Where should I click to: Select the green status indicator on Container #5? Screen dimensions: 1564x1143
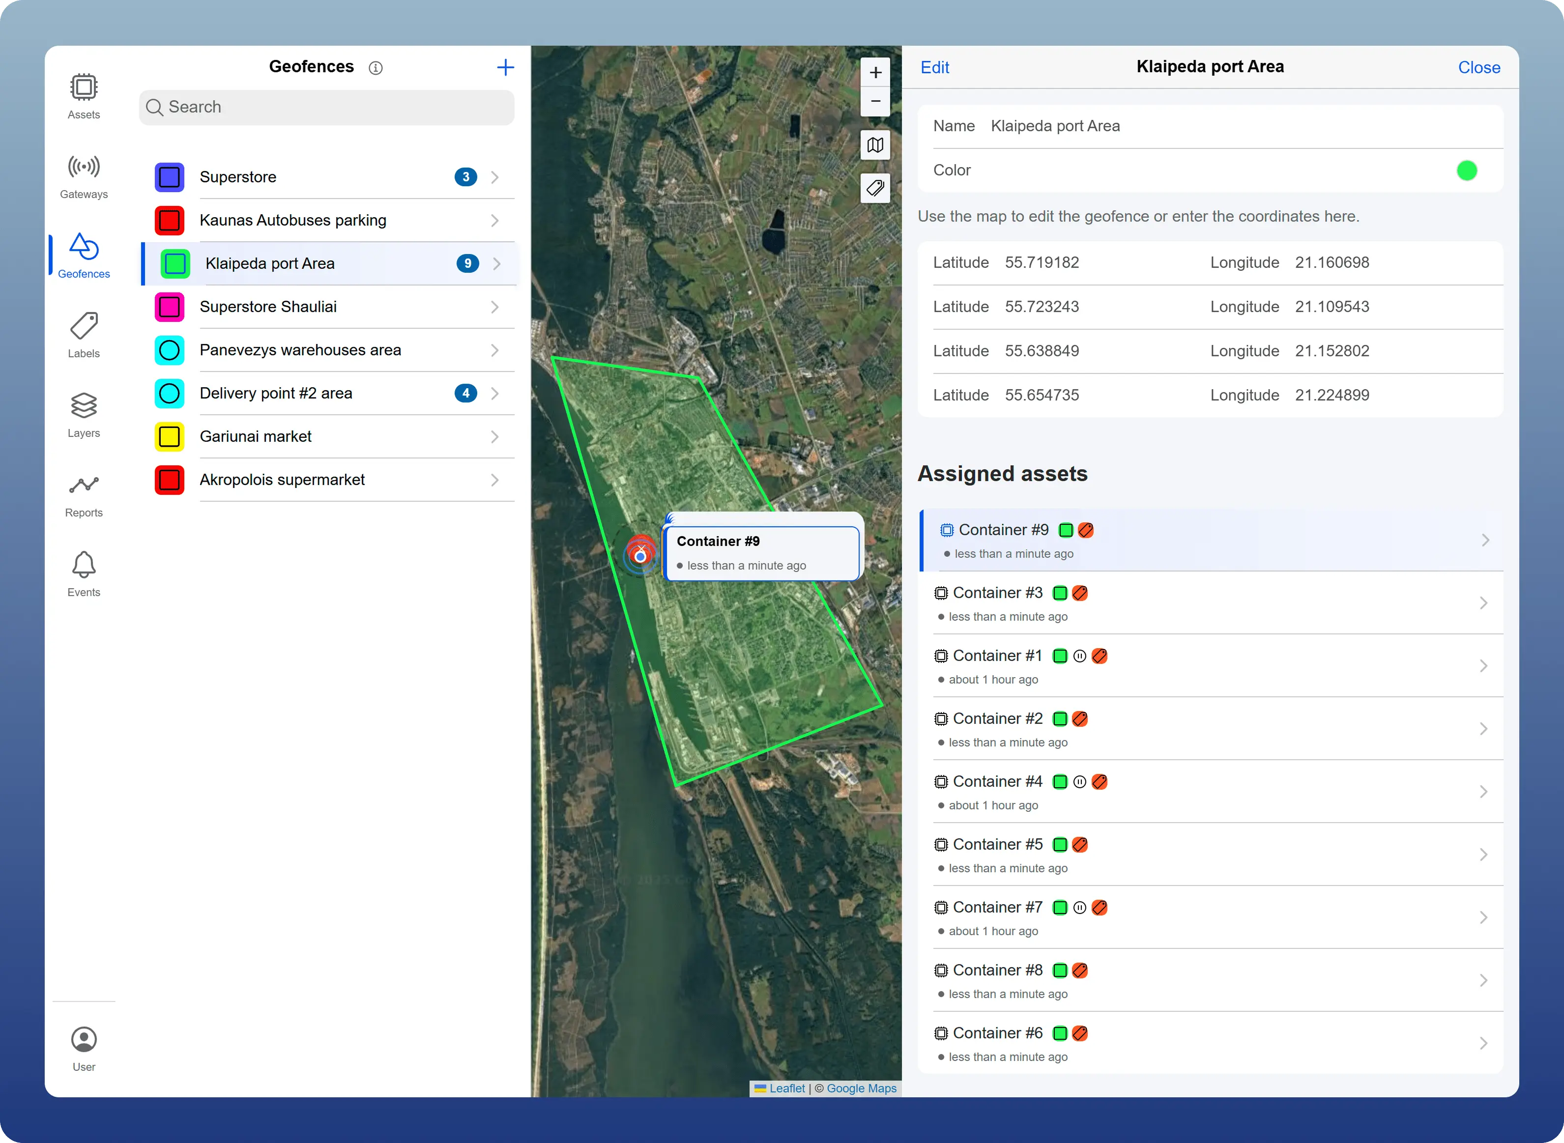[1060, 844]
